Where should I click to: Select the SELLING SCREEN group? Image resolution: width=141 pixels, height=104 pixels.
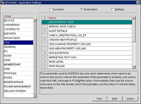[x=18, y=91]
